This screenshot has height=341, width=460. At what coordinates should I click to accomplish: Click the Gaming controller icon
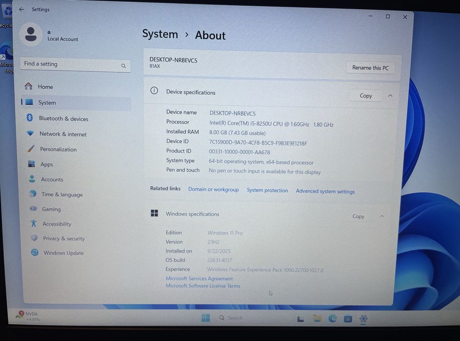[x=34, y=208]
